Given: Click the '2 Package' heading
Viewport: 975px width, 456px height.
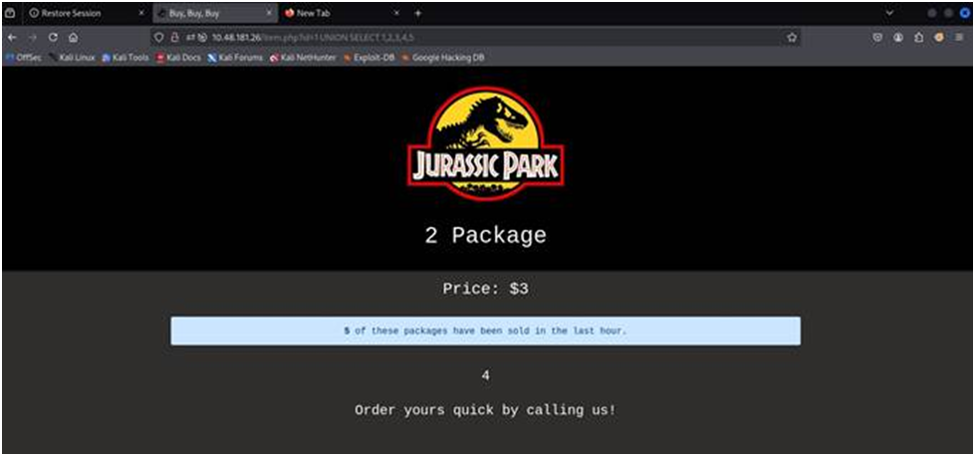Looking at the screenshot, I should [486, 236].
